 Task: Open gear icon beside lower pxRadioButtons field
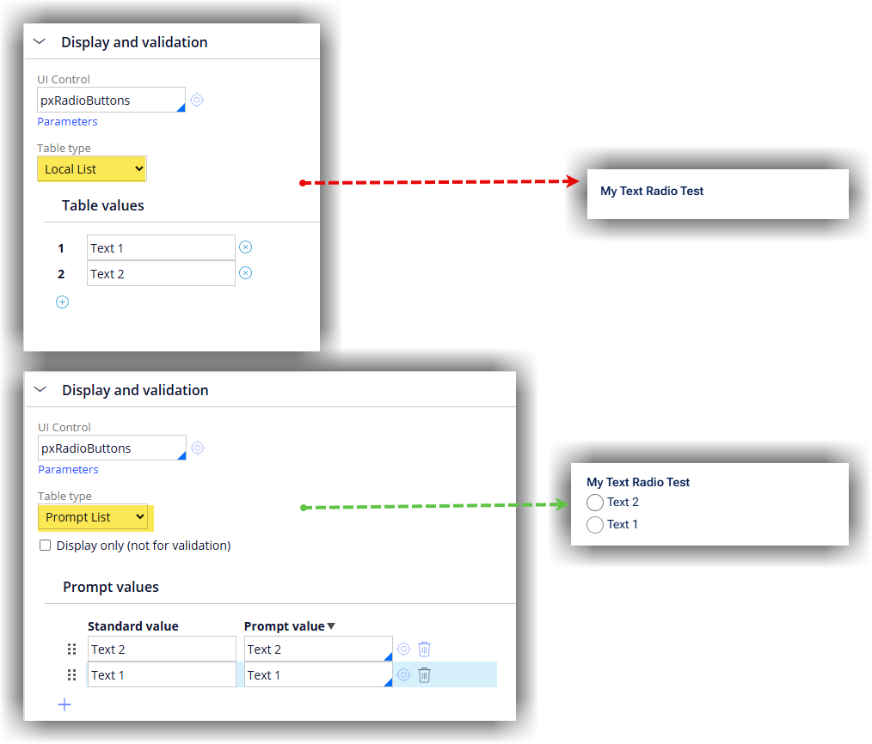[x=198, y=448]
